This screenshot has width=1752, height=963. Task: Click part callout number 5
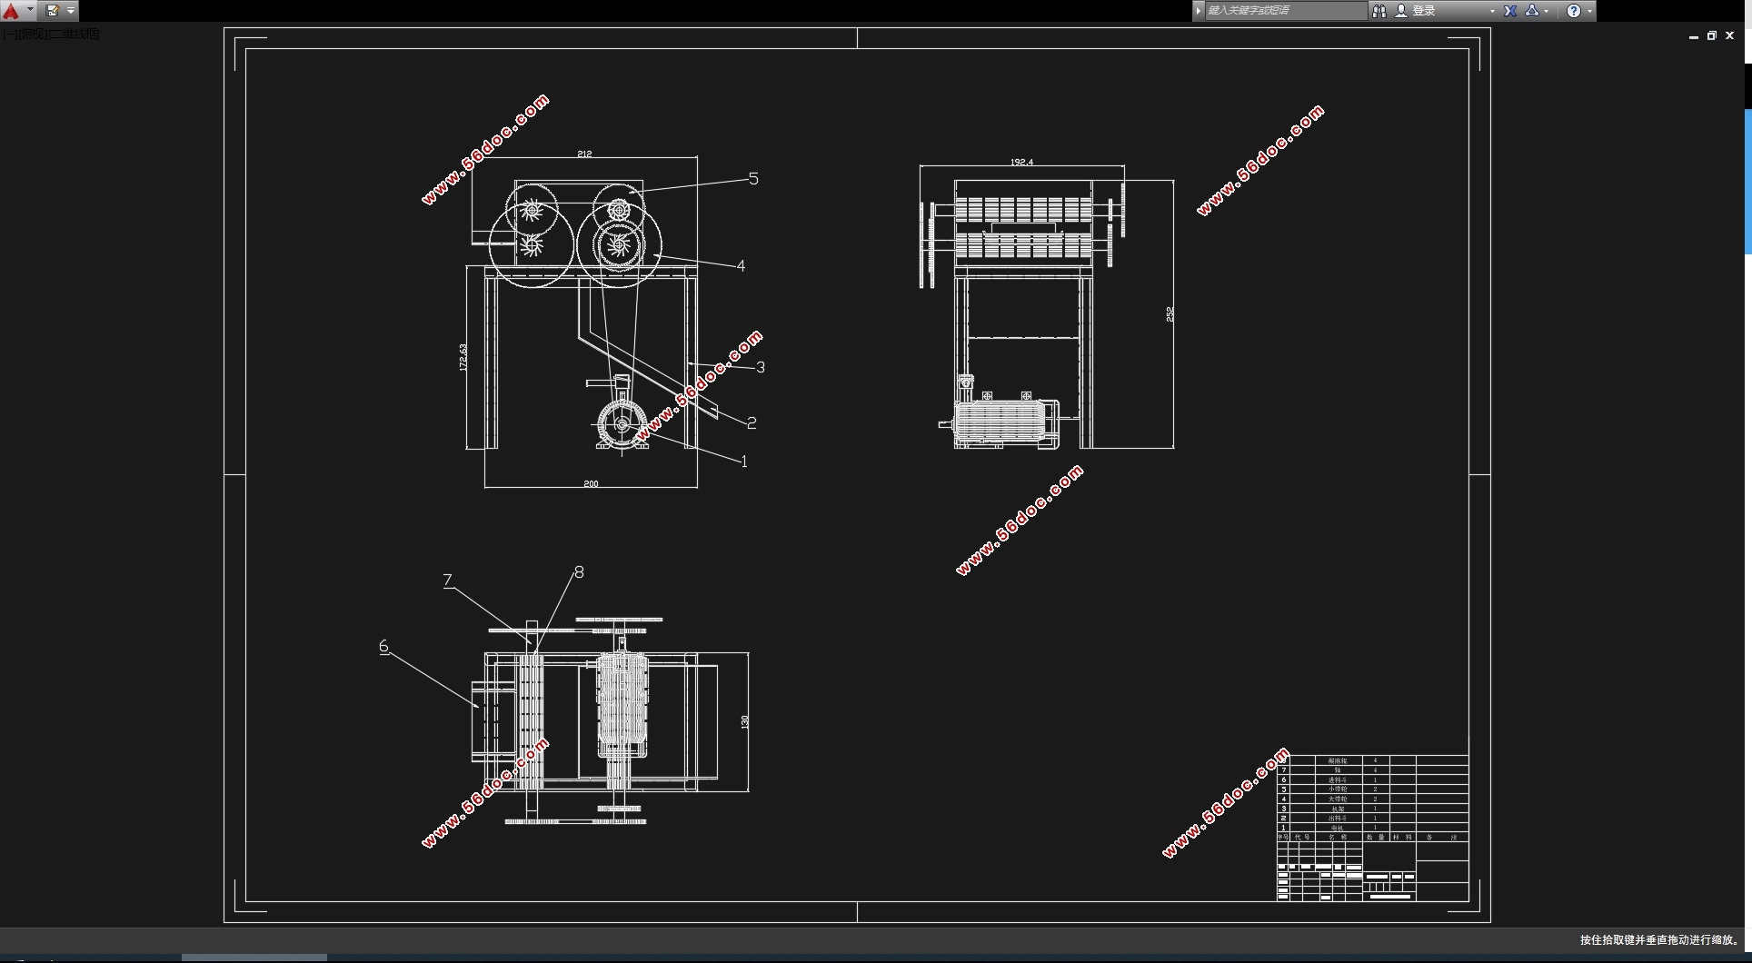(753, 179)
